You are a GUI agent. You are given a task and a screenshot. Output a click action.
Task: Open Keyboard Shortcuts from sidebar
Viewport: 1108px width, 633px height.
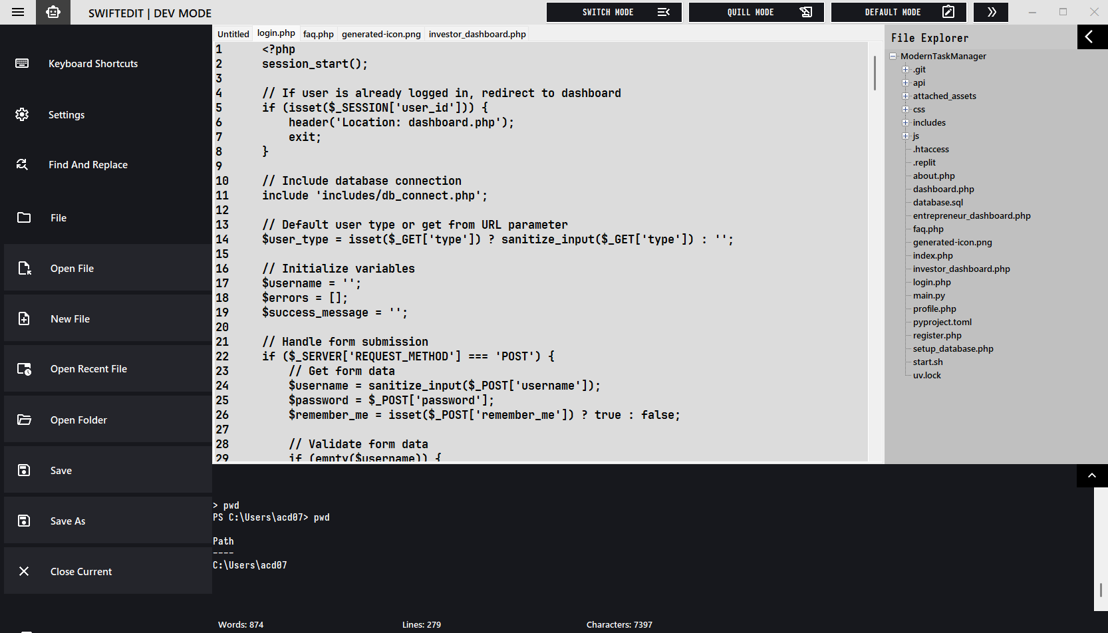pos(93,64)
